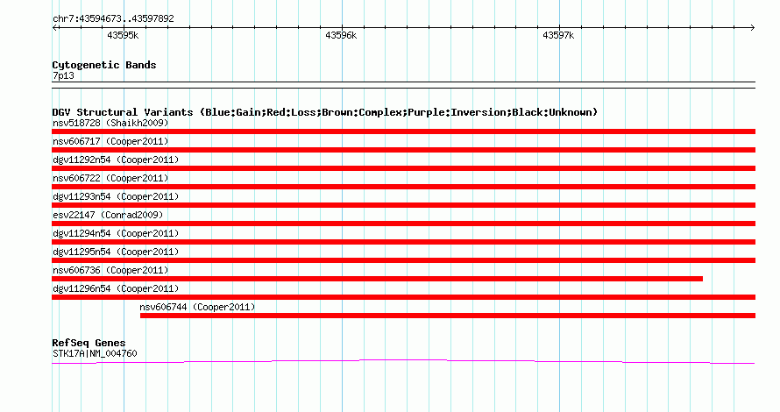
Task: Select the red bar under esv22147
Action: point(403,224)
